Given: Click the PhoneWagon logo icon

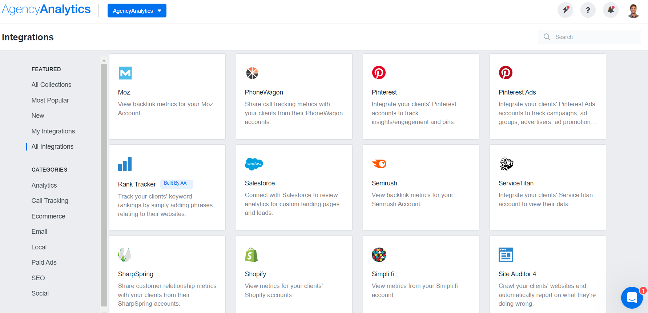Looking at the screenshot, I should coord(252,73).
